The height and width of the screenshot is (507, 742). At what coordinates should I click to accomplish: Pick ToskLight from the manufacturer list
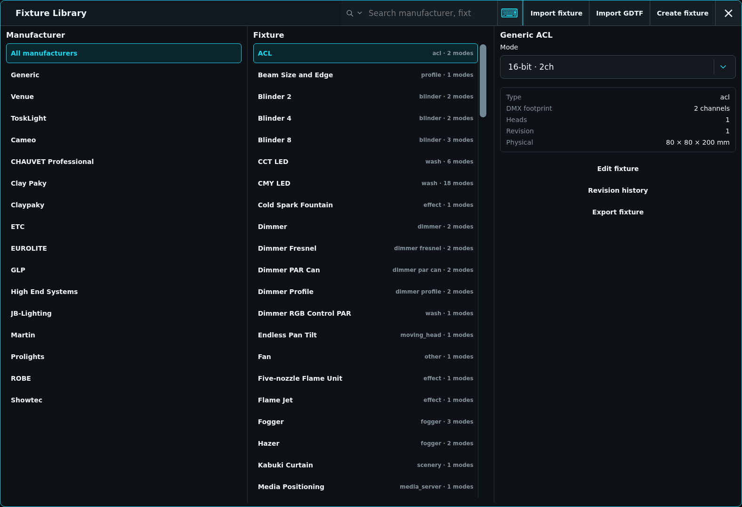click(x=124, y=118)
